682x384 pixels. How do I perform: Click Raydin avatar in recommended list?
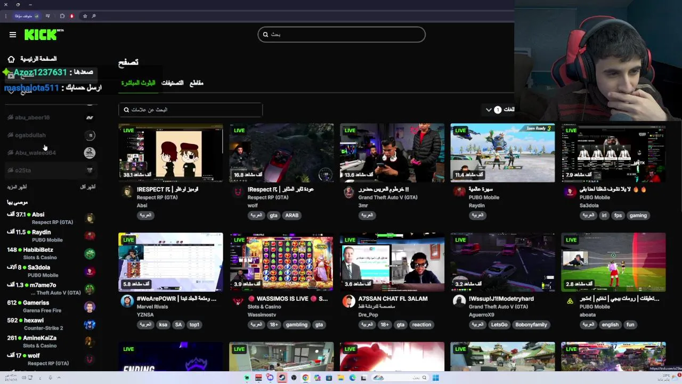click(x=90, y=236)
